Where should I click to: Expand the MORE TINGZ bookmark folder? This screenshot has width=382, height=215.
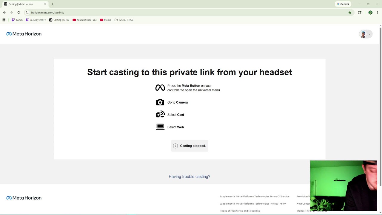[124, 20]
